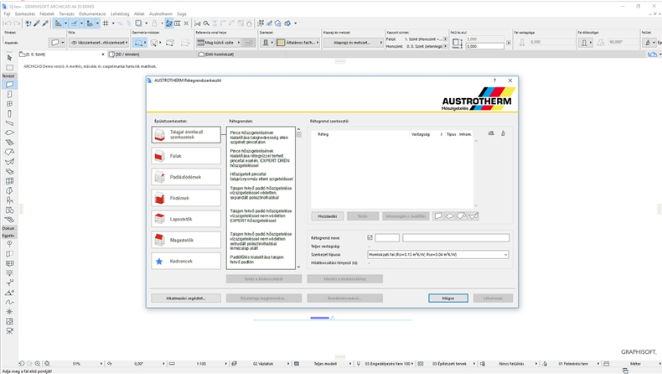Select the Lapostetők category button

186,219
